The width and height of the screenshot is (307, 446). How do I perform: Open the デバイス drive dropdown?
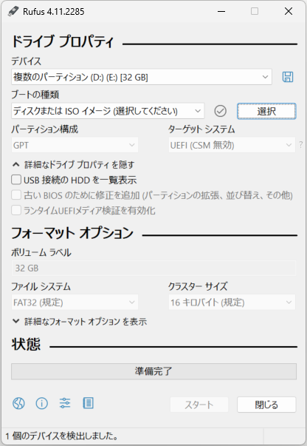click(142, 77)
